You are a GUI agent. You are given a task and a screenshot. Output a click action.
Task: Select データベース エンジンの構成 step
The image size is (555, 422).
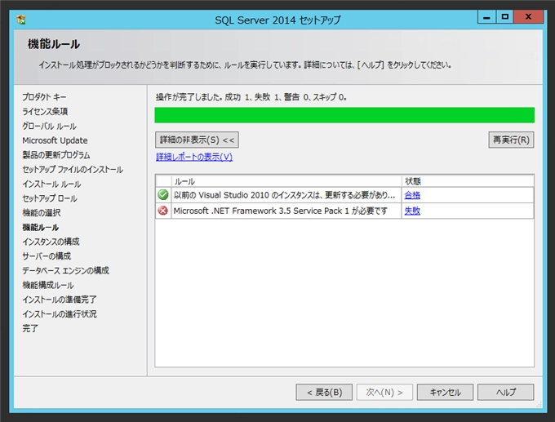point(66,270)
